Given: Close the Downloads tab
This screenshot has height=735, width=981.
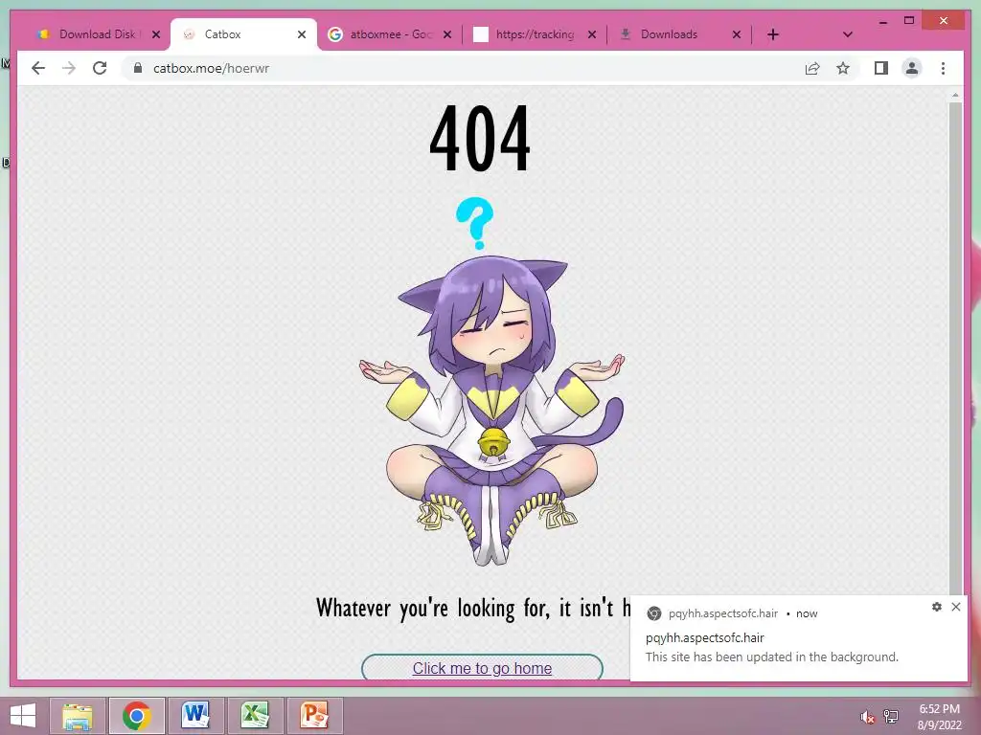Looking at the screenshot, I should point(737,34).
